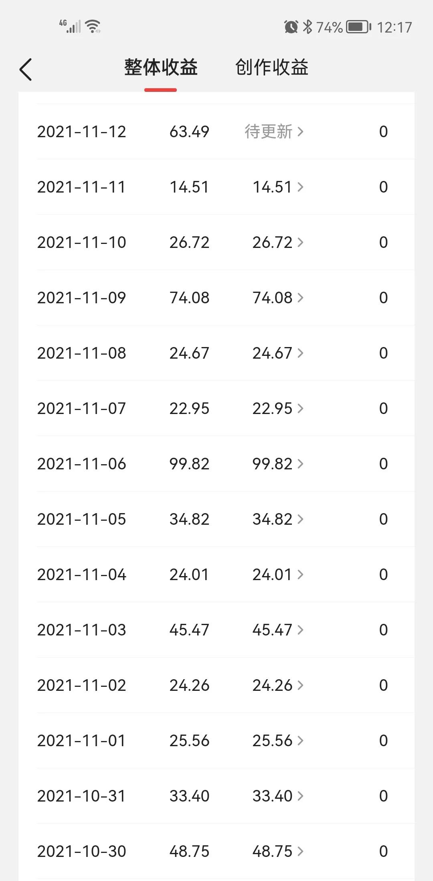Image resolution: width=433 pixels, height=881 pixels.
Task: Expand the 74.08 earnings for 2021-11-09
Action: (277, 298)
